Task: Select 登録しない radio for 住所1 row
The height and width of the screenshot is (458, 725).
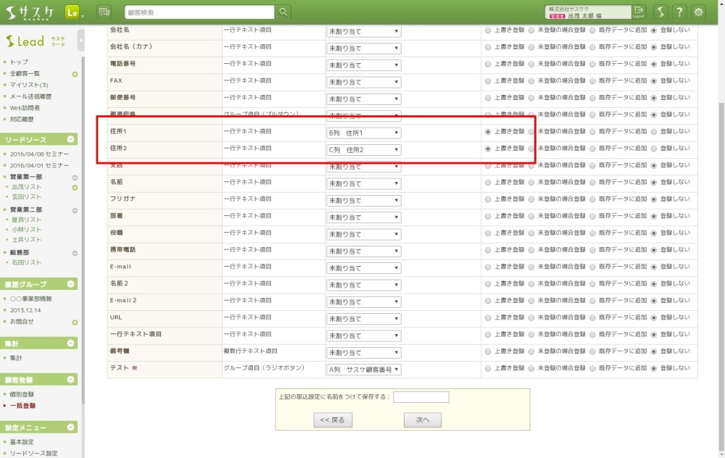Action: tap(655, 132)
